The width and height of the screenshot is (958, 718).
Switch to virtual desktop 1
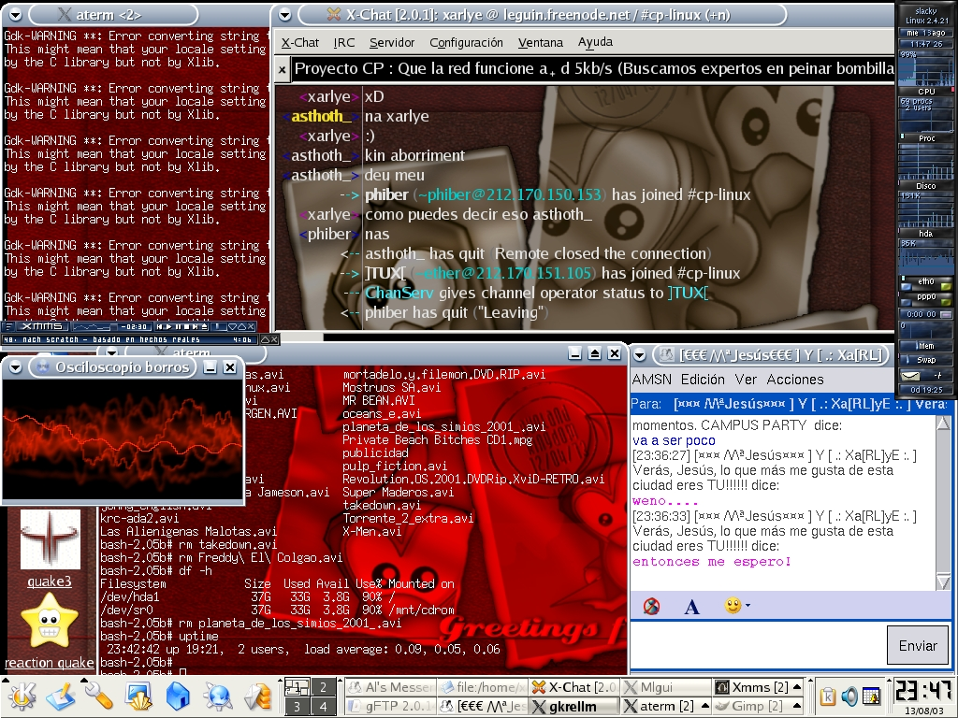[x=297, y=687]
